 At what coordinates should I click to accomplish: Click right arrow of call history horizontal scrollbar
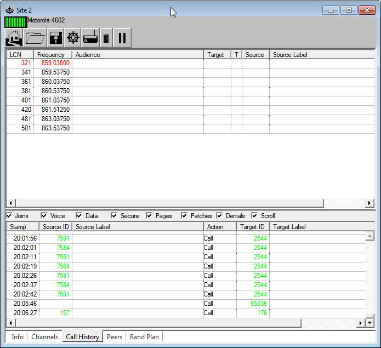tap(361, 323)
